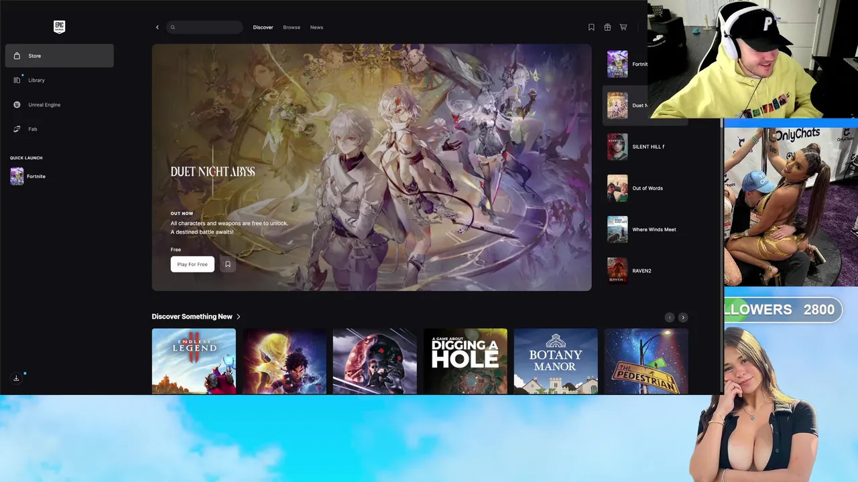
Task: Click the SILENT HILL f thumbnail image
Action: [x=617, y=147]
